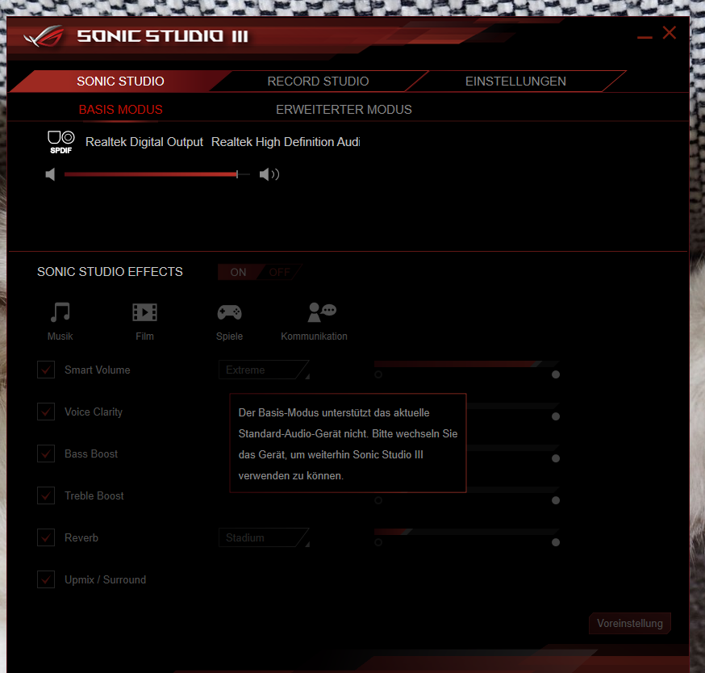
Task: Click the loud speaker volume icon
Action: [269, 174]
